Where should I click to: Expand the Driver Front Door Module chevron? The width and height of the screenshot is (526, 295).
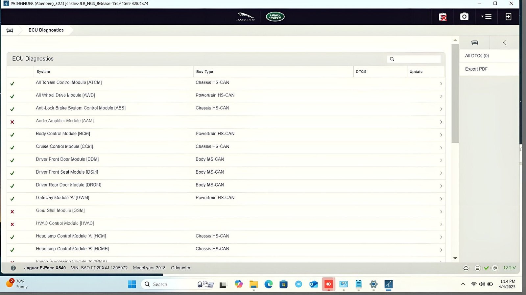[x=441, y=160]
